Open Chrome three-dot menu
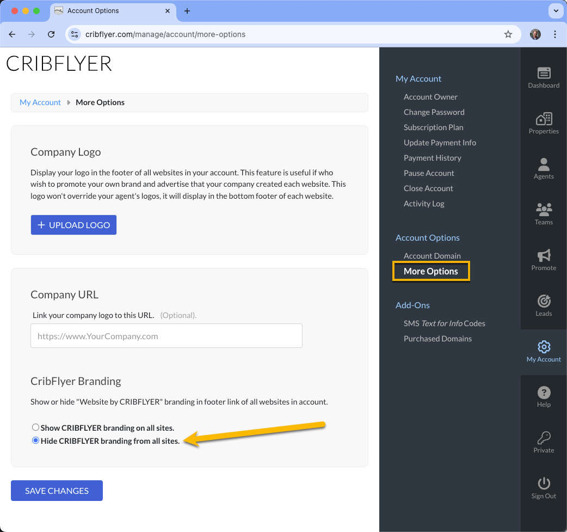567x532 pixels. tap(554, 34)
